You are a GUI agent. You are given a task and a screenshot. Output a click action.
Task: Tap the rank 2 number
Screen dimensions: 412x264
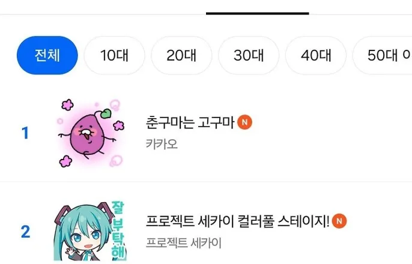(25, 232)
